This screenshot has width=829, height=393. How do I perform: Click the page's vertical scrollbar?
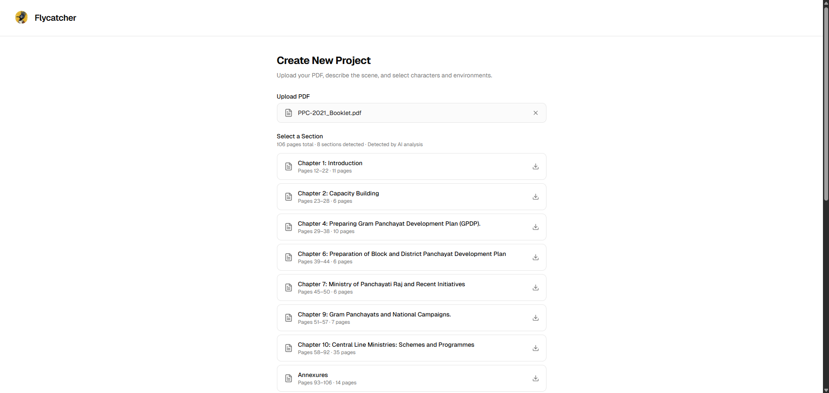(826, 104)
